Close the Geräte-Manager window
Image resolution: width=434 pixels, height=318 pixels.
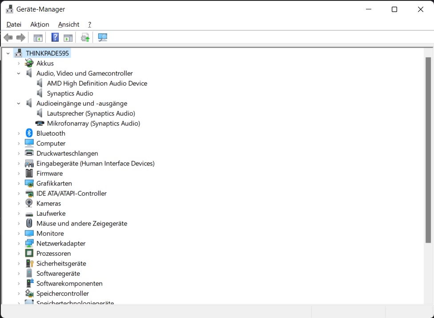tap(421, 9)
